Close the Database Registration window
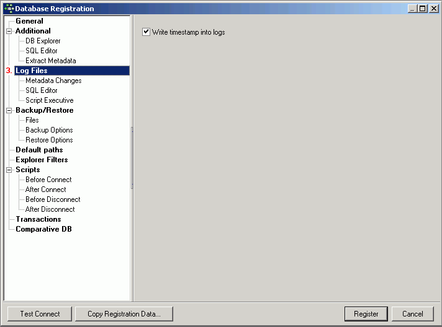The image size is (442, 327). coord(433,9)
